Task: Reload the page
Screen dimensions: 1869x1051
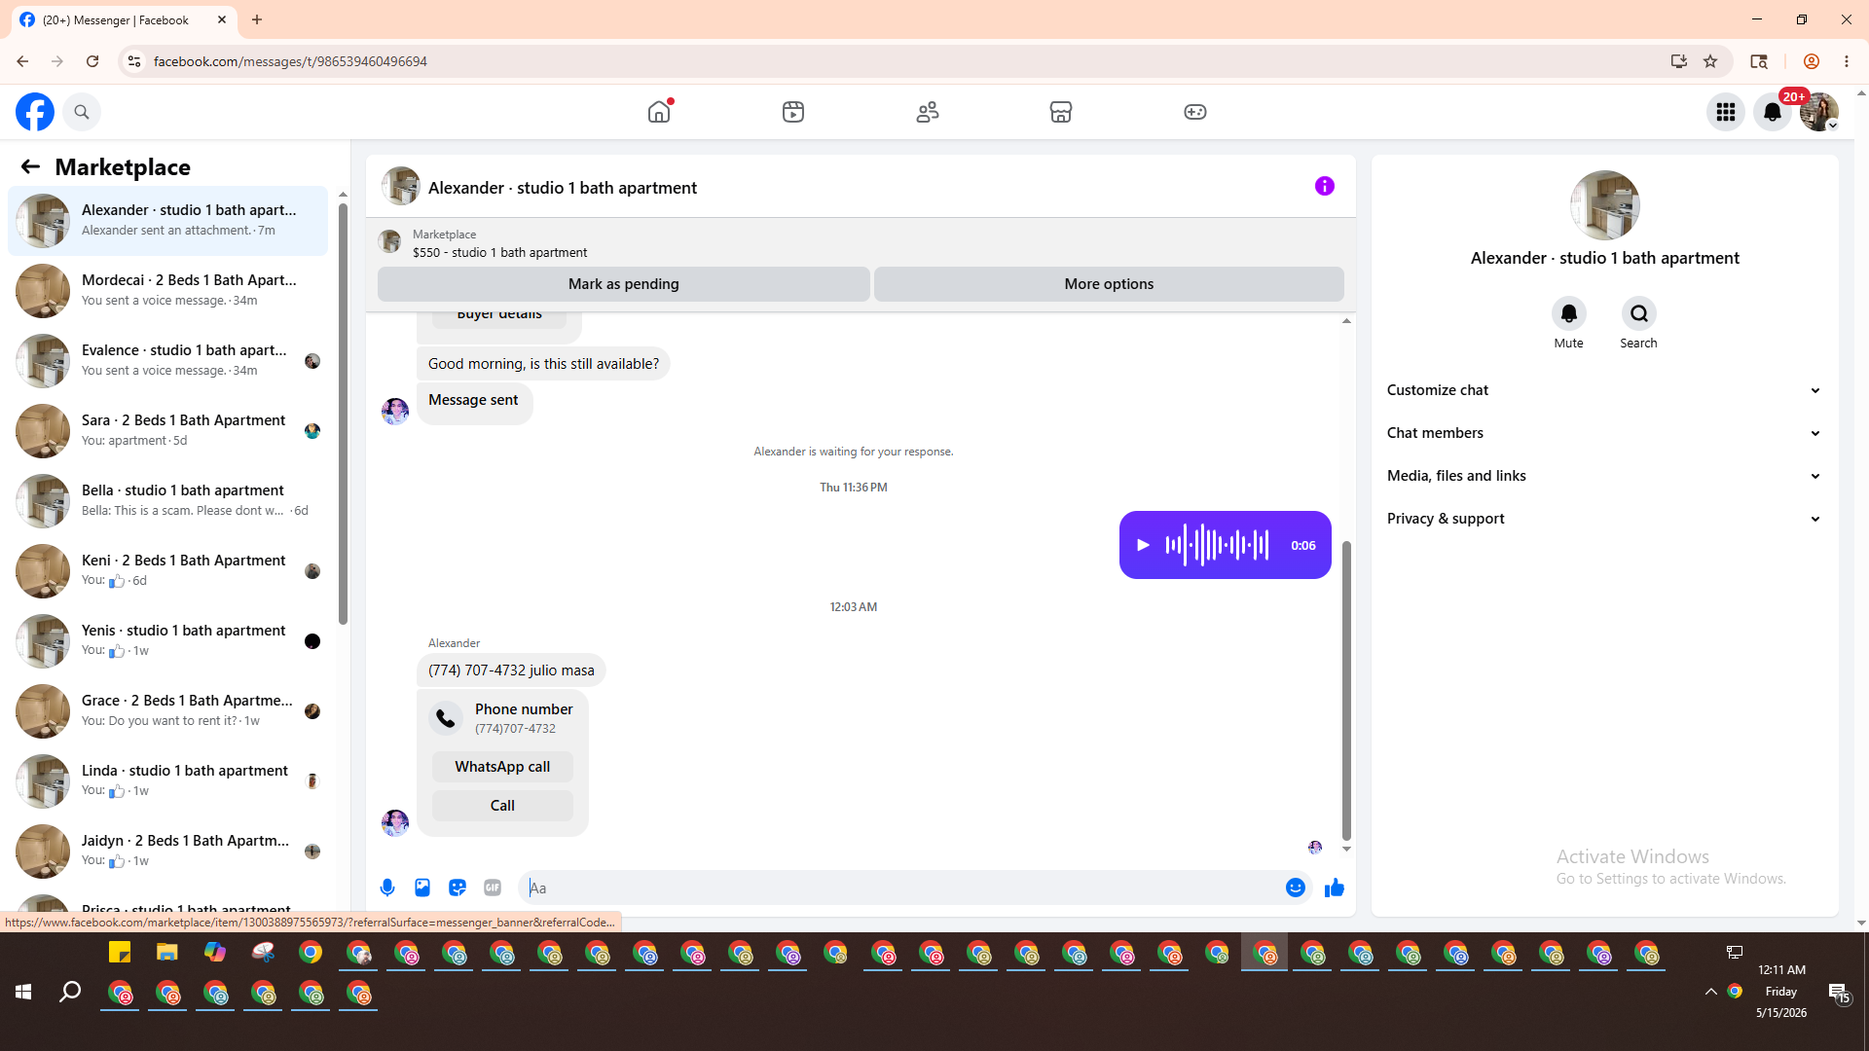Action: coord(92,61)
